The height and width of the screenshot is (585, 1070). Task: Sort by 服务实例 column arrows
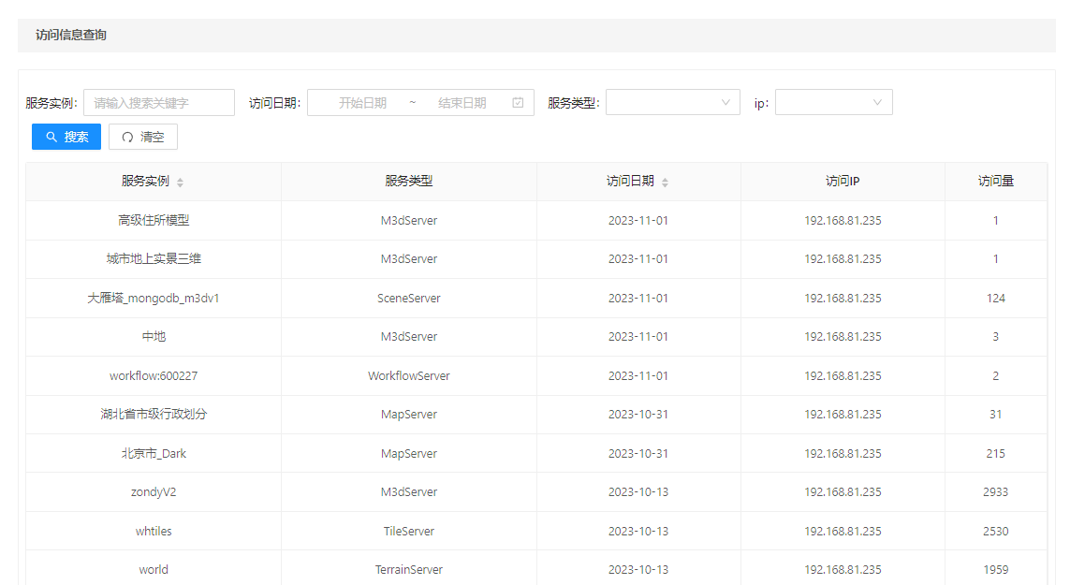point(181,183)
